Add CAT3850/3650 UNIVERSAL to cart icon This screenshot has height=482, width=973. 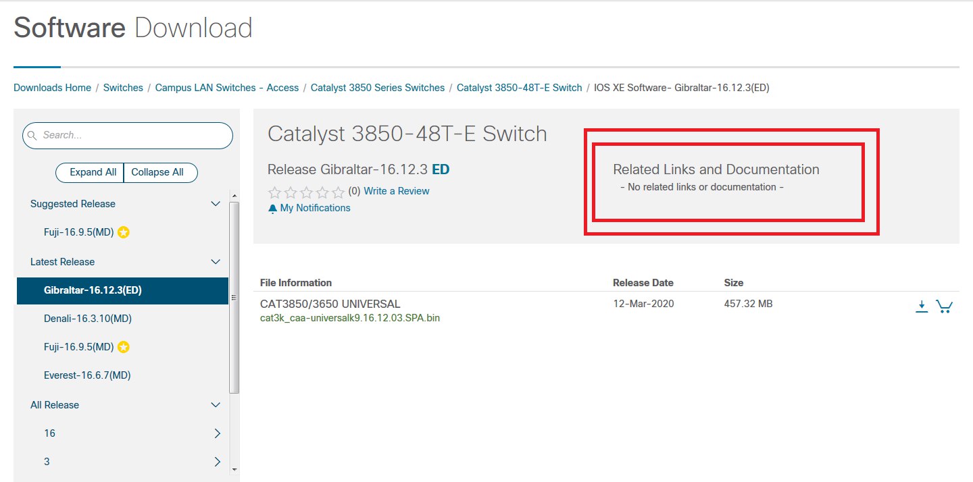coord(944,306)
